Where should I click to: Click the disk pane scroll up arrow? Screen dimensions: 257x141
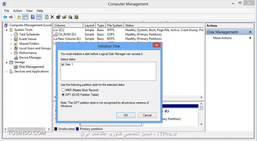(201, 104)
